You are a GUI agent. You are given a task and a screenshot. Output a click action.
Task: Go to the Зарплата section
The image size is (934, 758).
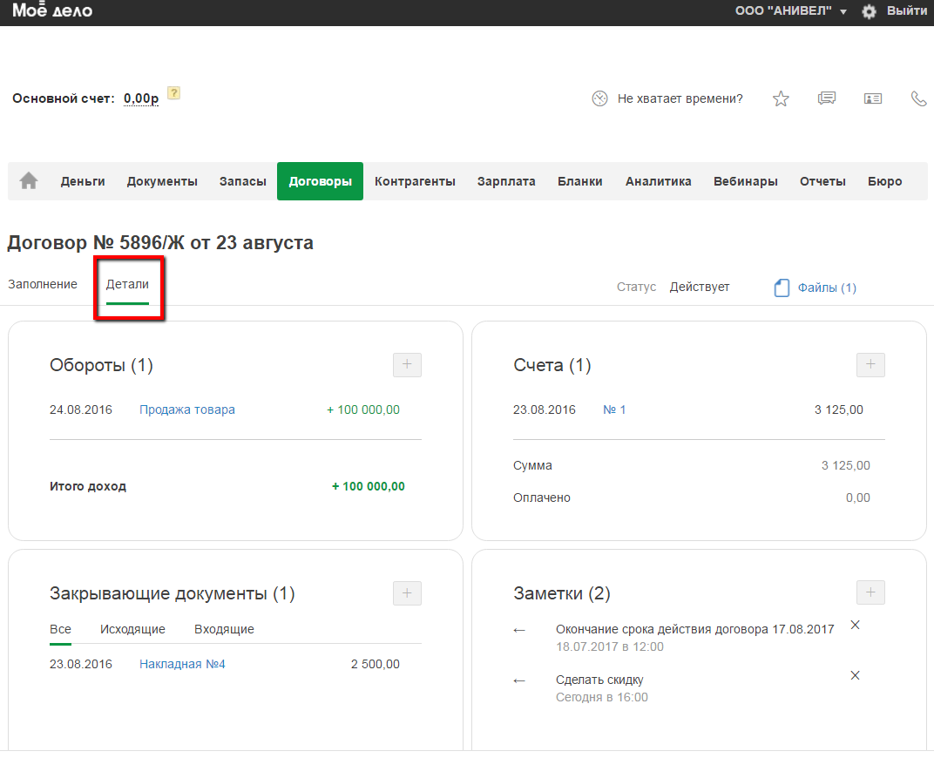pyautogui.click(x=506, y=181)
